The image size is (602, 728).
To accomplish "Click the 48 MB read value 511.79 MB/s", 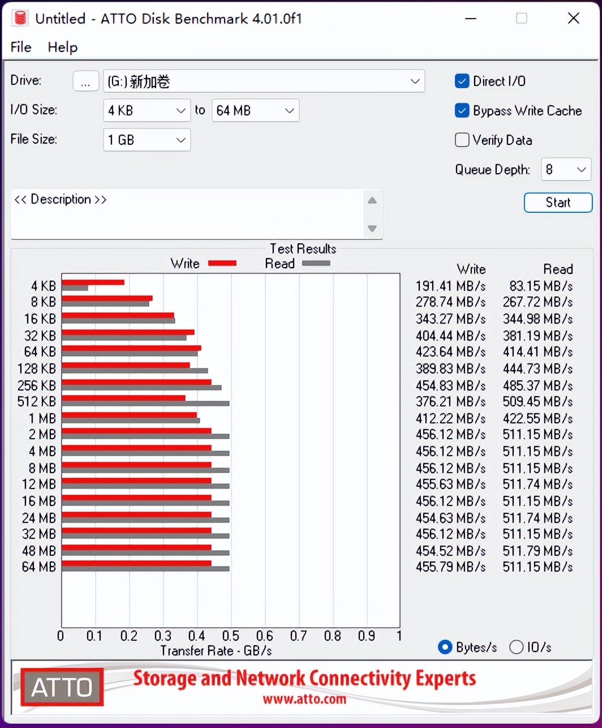I will click(x=537, y=550).
